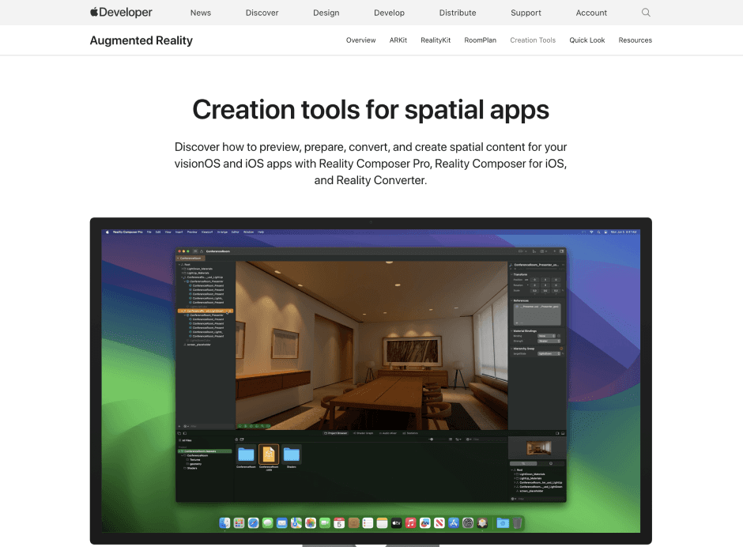Collapse the Material Bindings section in the inspector
743x547 pixels.
click(511, 331)
